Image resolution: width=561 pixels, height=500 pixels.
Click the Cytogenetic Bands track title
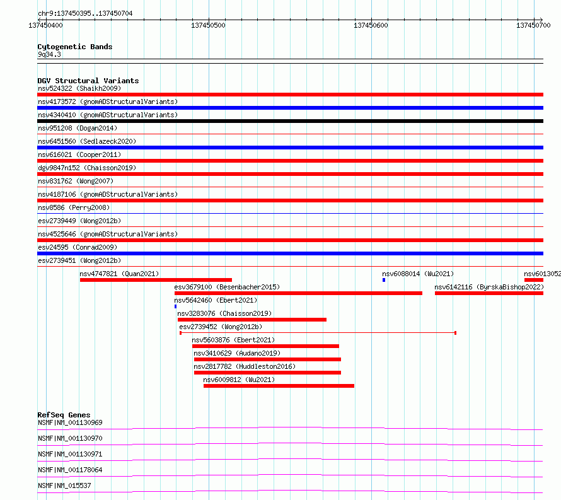click(75, 47)
